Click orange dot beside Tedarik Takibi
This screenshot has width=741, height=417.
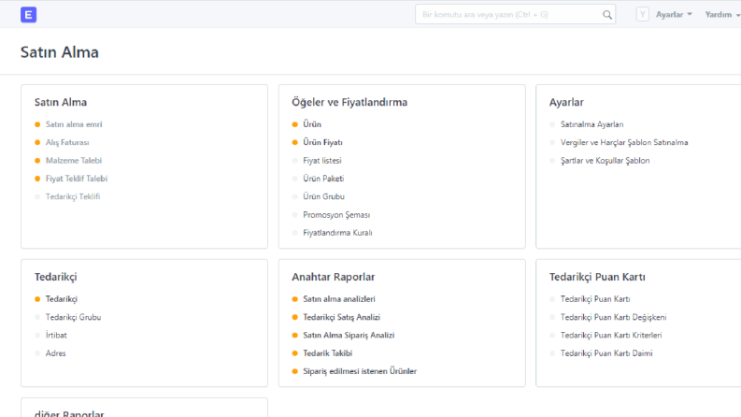coord(295,353)
